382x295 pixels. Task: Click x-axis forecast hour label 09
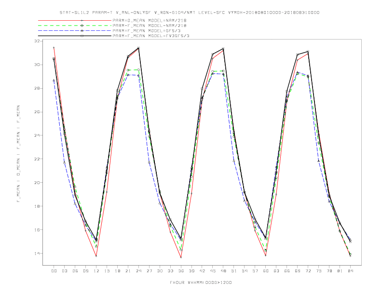tap(85, 271)
